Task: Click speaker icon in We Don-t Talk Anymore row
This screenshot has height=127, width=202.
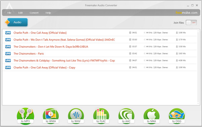Action: [144, 40]
